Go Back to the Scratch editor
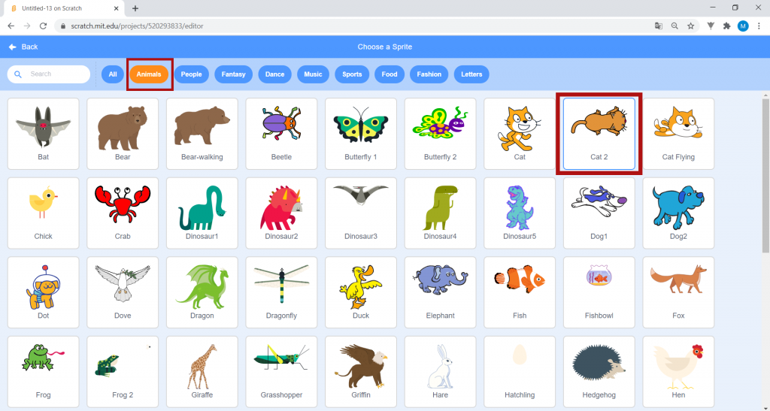 [23, 47]
